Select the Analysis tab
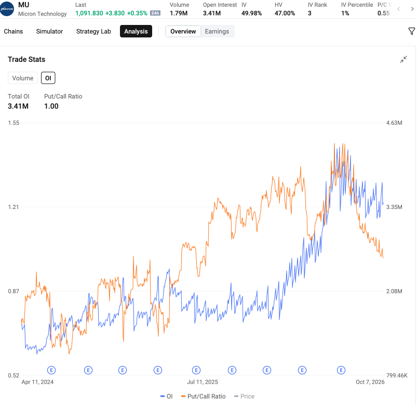The height and width of the screenshot is (405, 417). 136,31
